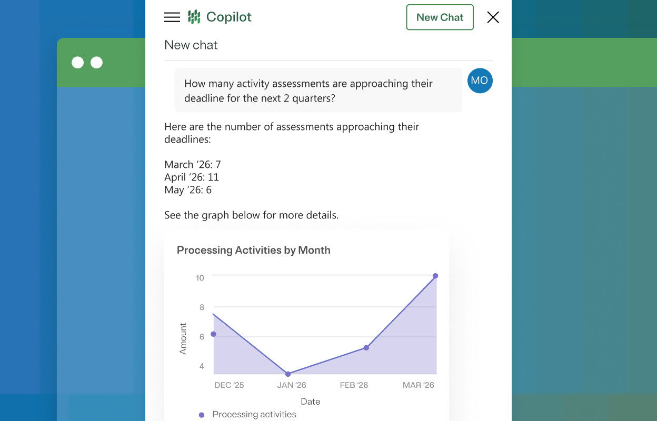Viewport: 657px width, 421px height.
Task: Select the JAN '26 data point marker
Action: [288, 374]
